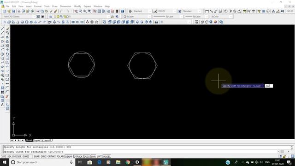The image size is (295, 166).
Task: Pick the Rotate tool
Action: click(x=7, y=54)
